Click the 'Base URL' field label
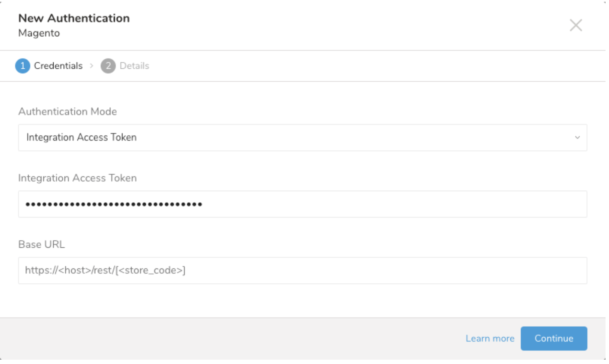The image size is (609, 364). tap(42, 244)
